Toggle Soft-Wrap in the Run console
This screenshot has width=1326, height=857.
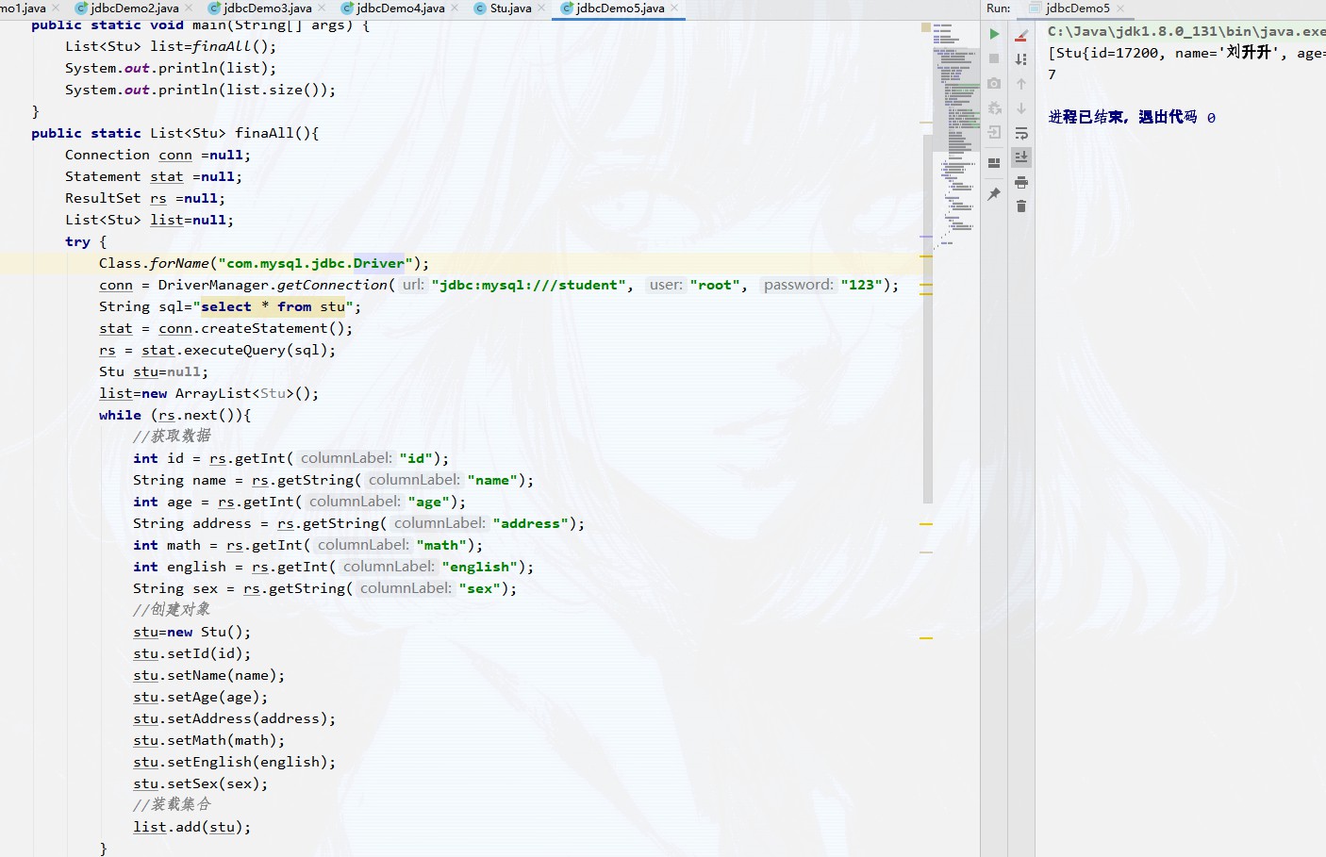click(1021, 133)
